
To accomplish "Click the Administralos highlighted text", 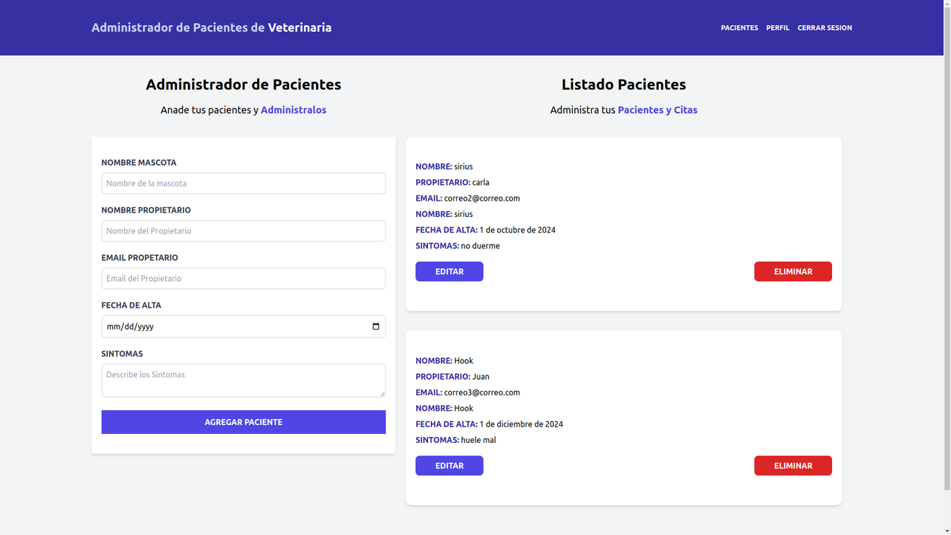I will pos(293,110).
